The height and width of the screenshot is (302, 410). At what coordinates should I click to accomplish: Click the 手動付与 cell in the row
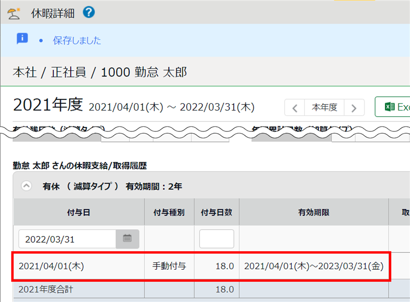169,266
